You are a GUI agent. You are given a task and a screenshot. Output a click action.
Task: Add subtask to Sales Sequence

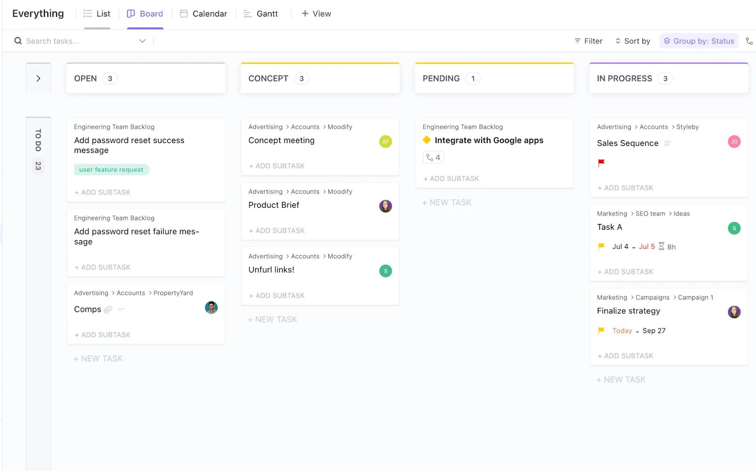tap(626, 188)
